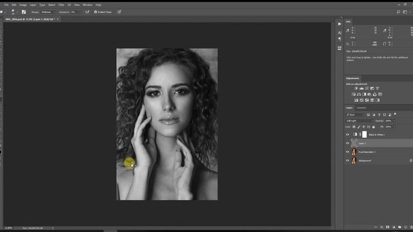
Task: Link layers icon in Layers footer
Action: click(376, 227)
